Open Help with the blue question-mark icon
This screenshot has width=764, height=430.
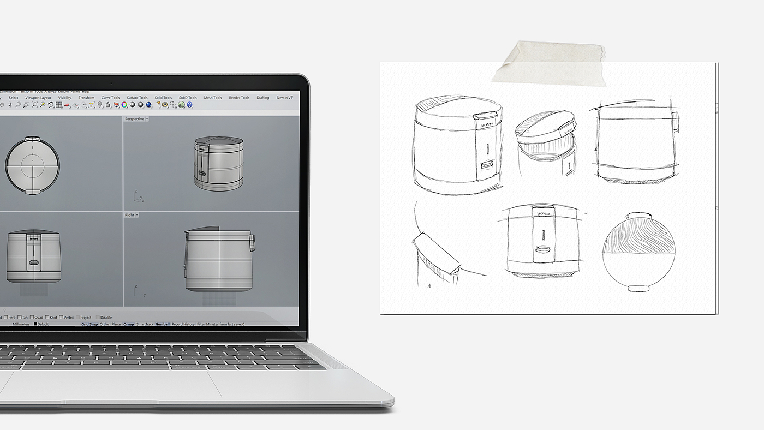point(189,105)
